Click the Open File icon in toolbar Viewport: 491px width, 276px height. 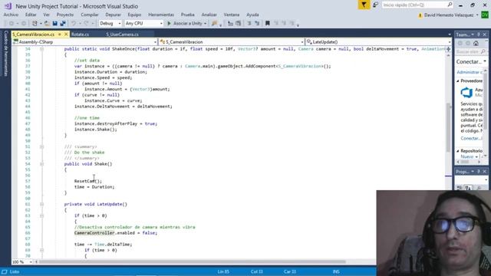click(x=47, y=24)
